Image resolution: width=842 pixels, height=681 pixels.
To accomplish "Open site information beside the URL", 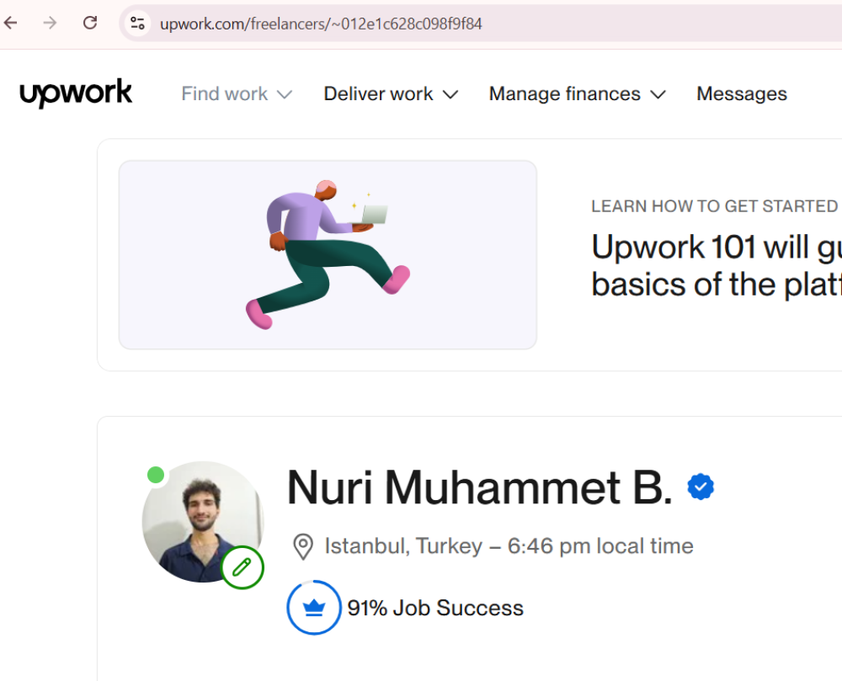I will coord(138,24).
